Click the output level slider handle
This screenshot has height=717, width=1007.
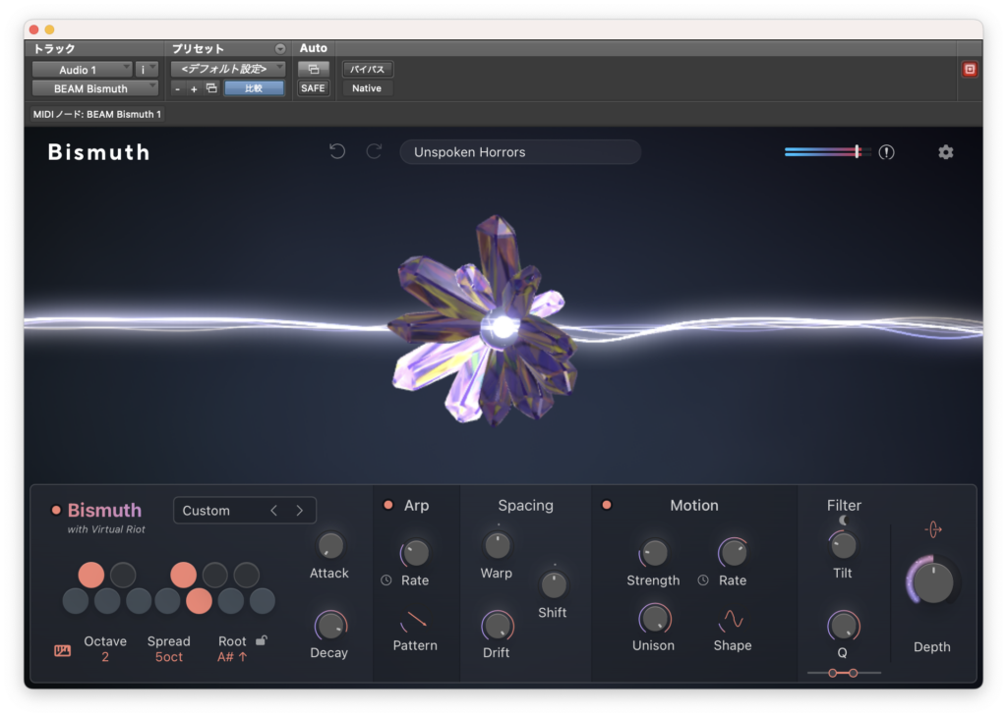tap(858, 151)
